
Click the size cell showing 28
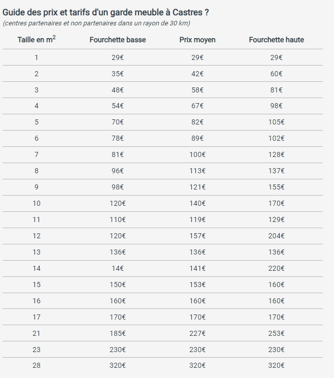[37, 365]
